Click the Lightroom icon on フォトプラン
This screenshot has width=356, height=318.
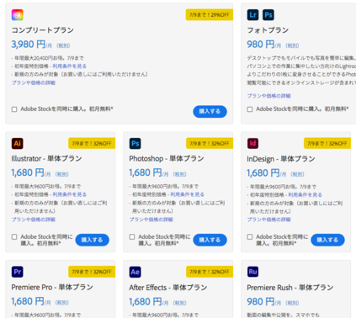252,15
